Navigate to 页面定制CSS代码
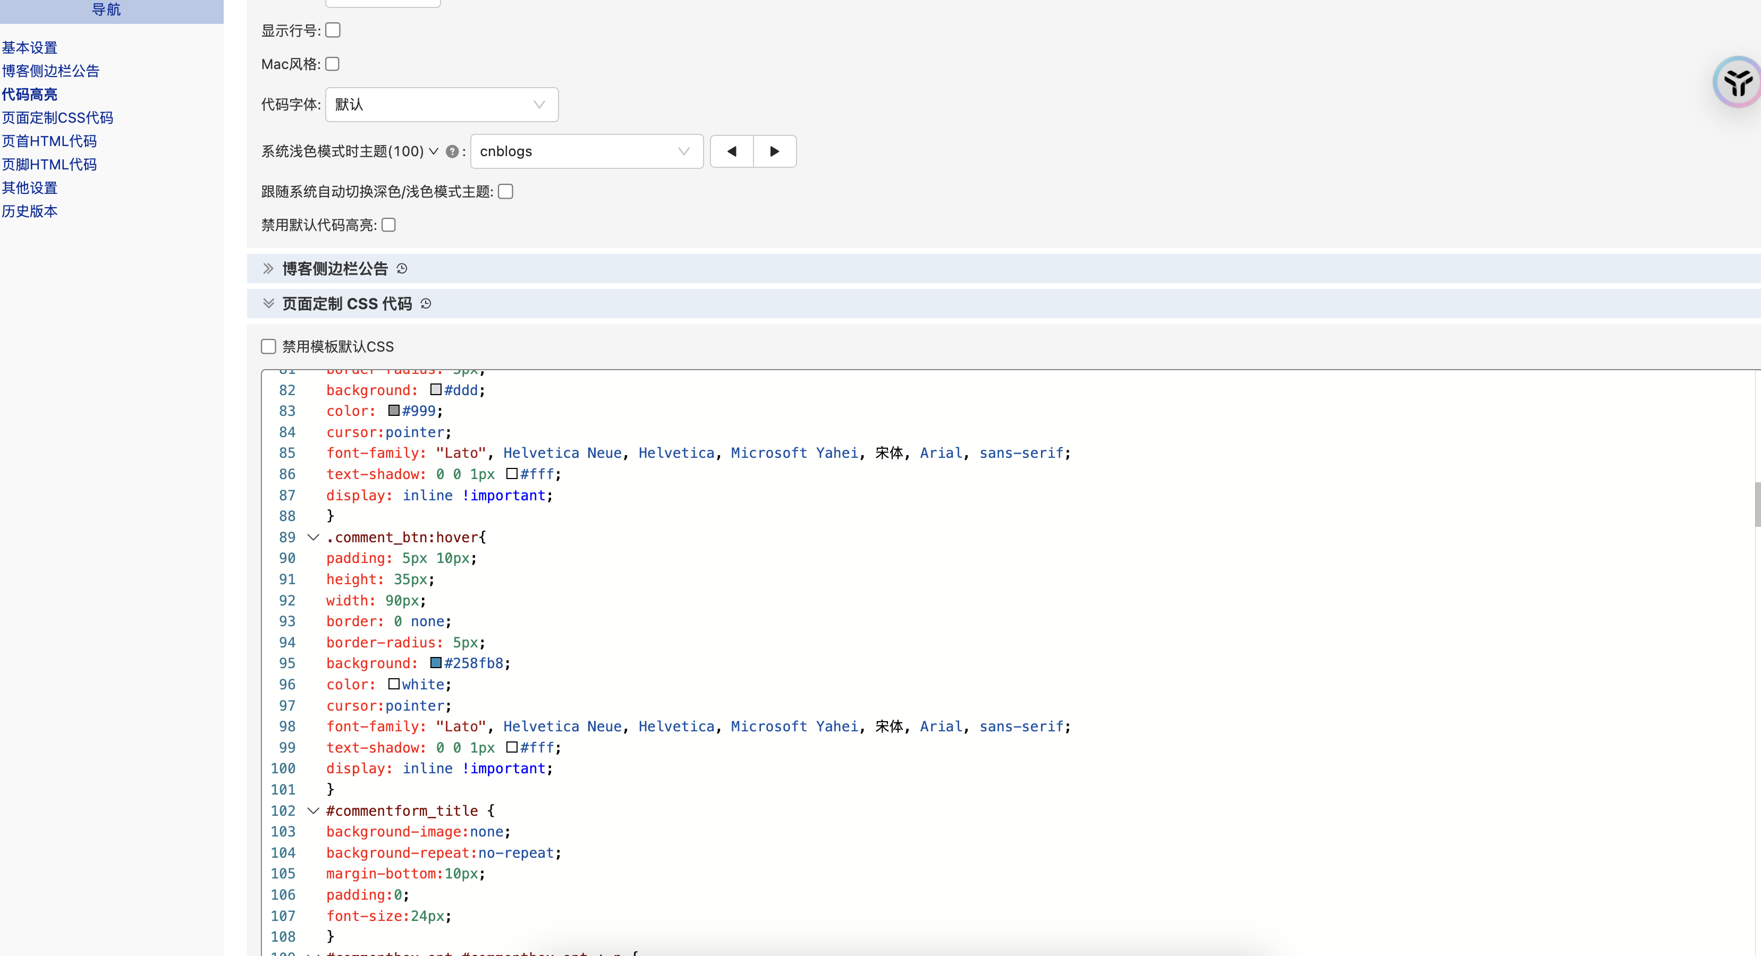This screenshot has height=956, width=1761. click(x=57, y=117)
